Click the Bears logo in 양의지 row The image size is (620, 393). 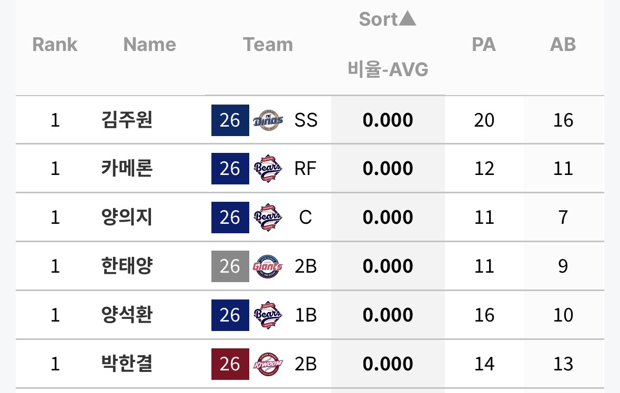click(268, 218)
